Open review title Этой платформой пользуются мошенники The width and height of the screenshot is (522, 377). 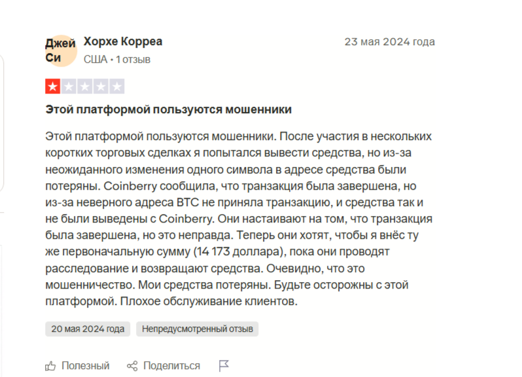[x=168, y=109]
